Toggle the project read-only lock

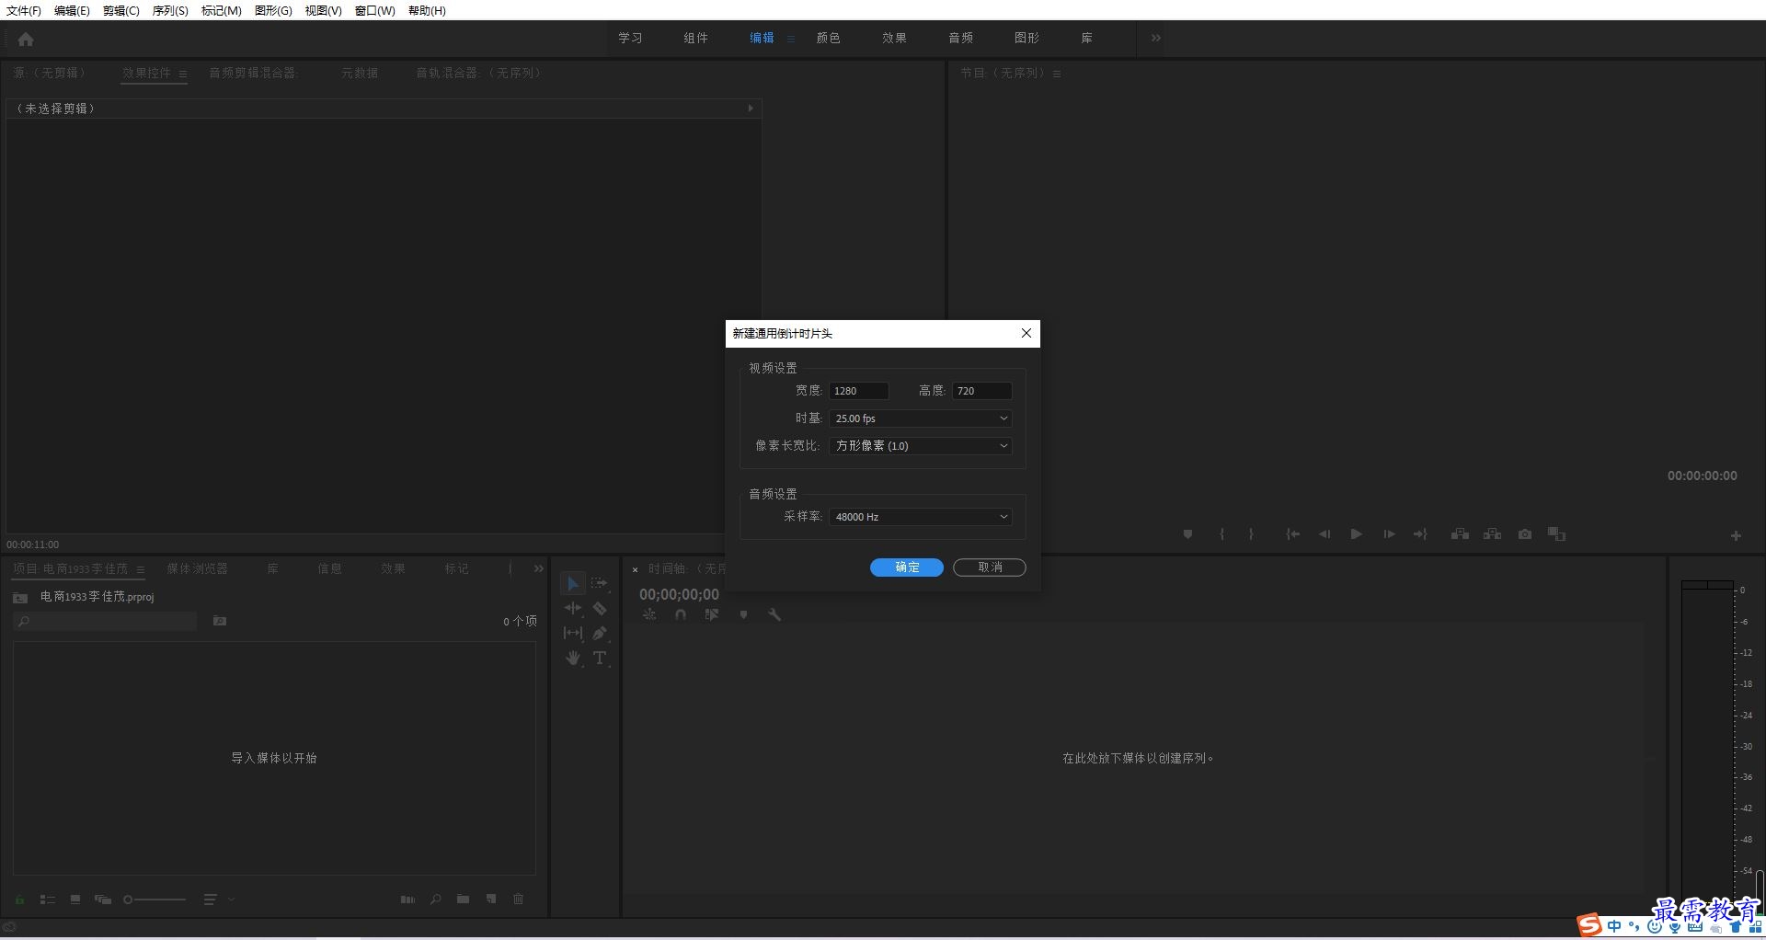click(x=19, y=900)
